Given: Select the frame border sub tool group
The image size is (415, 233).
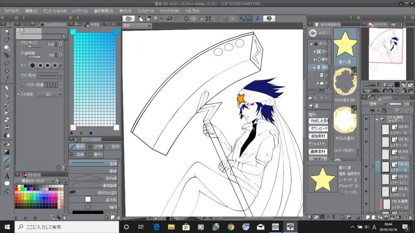Looking at the screenshot, I should coord(95,146).
